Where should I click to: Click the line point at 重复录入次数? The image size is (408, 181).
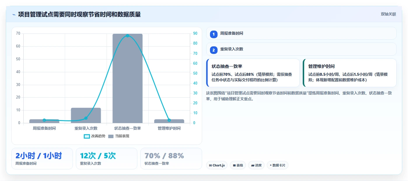(86, 118)
